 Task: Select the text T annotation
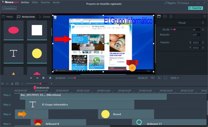[x=14, y=53]
